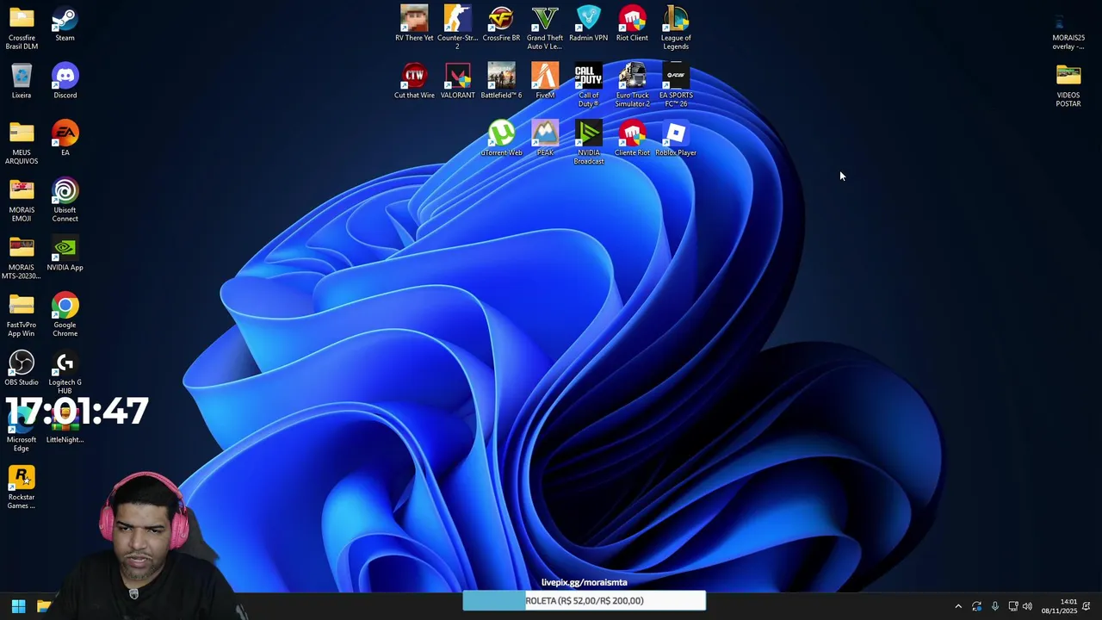This screenshot has width=1102, height=620.
Task: Click the microphone tray icon
Action: (995, 606)
